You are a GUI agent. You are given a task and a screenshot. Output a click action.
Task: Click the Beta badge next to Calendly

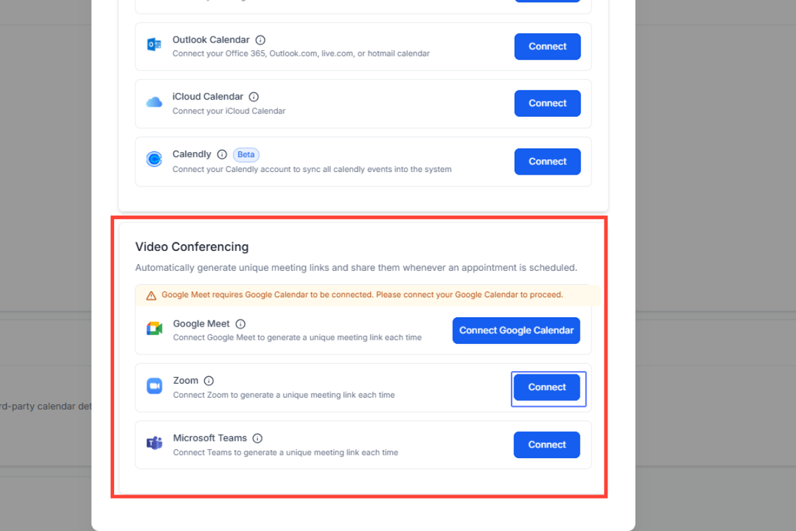(x=246, y=155)
